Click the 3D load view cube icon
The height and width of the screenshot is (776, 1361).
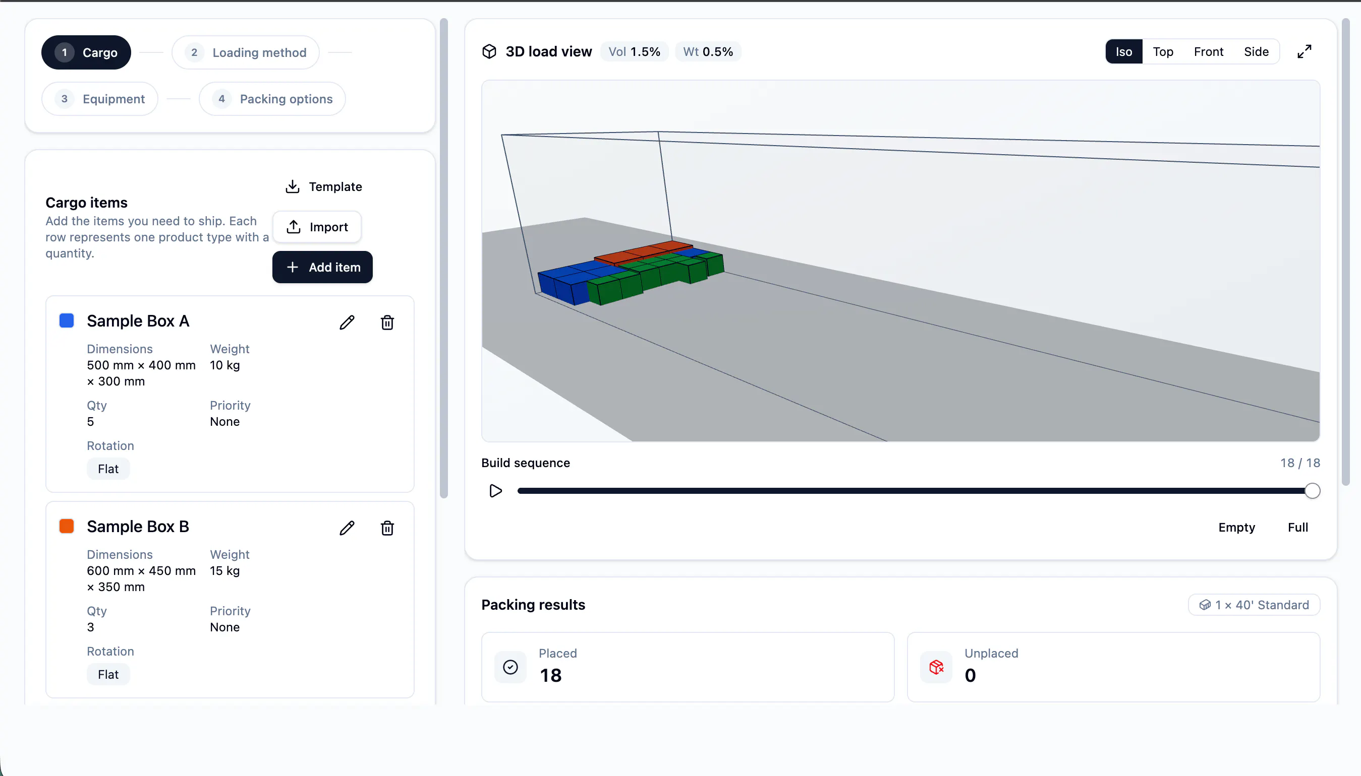[489, 52]
